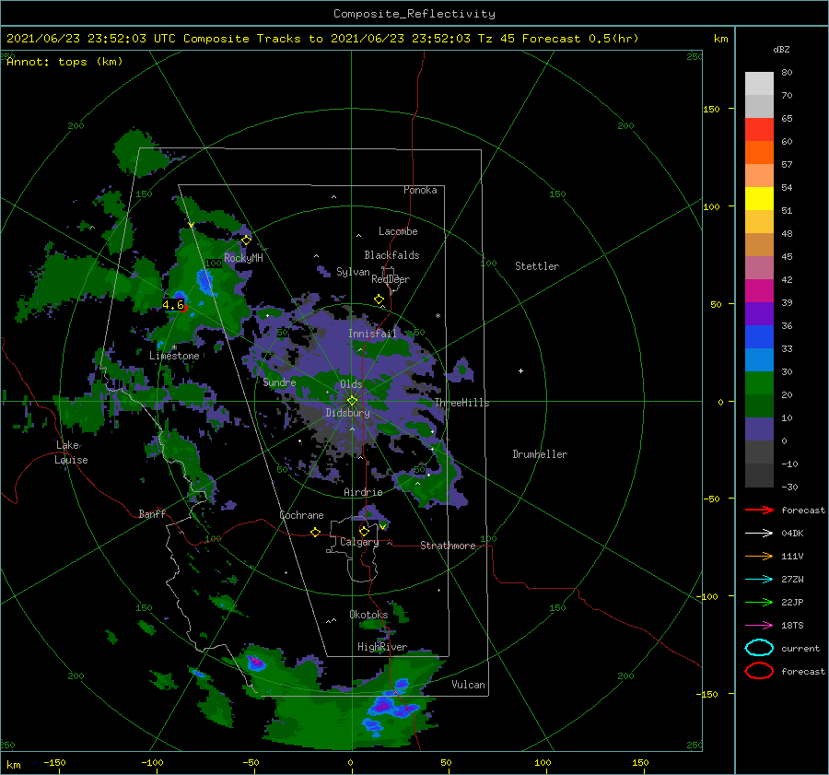Screen dimensions: 829x775
Task: Click the white 04DK arrow icon
Action: 759,533
